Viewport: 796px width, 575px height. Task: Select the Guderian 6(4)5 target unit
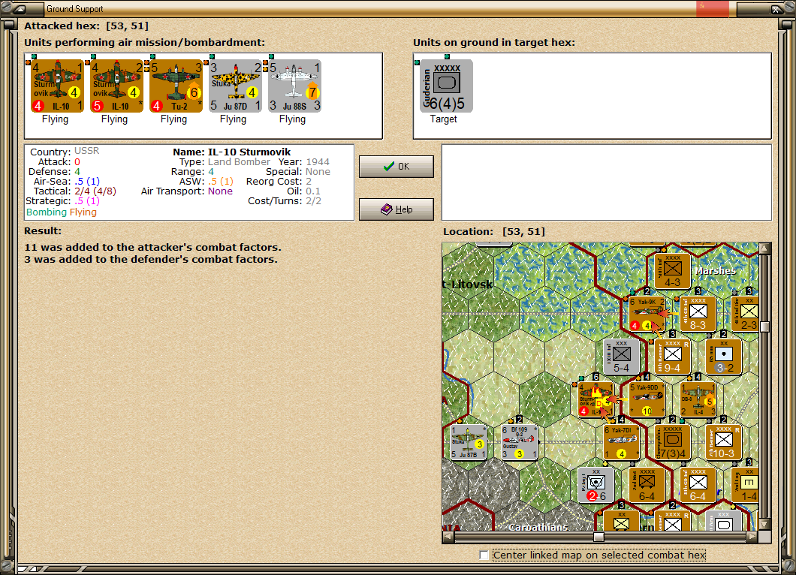pyautogui.click(x=445, y=86)
